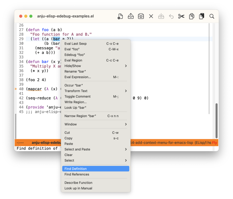Choose Occur "bar" menu entry

(x=96, y=86)
